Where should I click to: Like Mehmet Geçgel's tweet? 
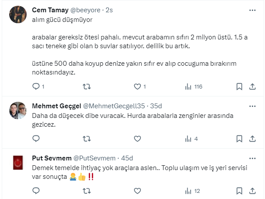137,139
